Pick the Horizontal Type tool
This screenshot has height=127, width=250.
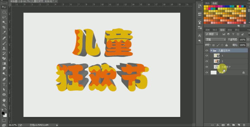tap(4, 84)
